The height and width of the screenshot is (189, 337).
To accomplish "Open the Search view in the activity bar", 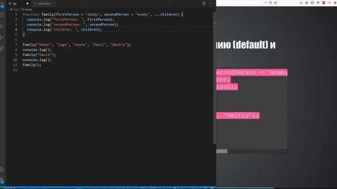I will (x=2, y=15).
